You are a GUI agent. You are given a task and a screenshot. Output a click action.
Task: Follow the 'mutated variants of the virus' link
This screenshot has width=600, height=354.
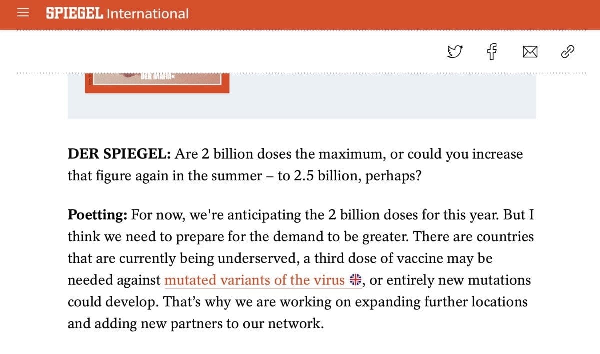point(254,280)
